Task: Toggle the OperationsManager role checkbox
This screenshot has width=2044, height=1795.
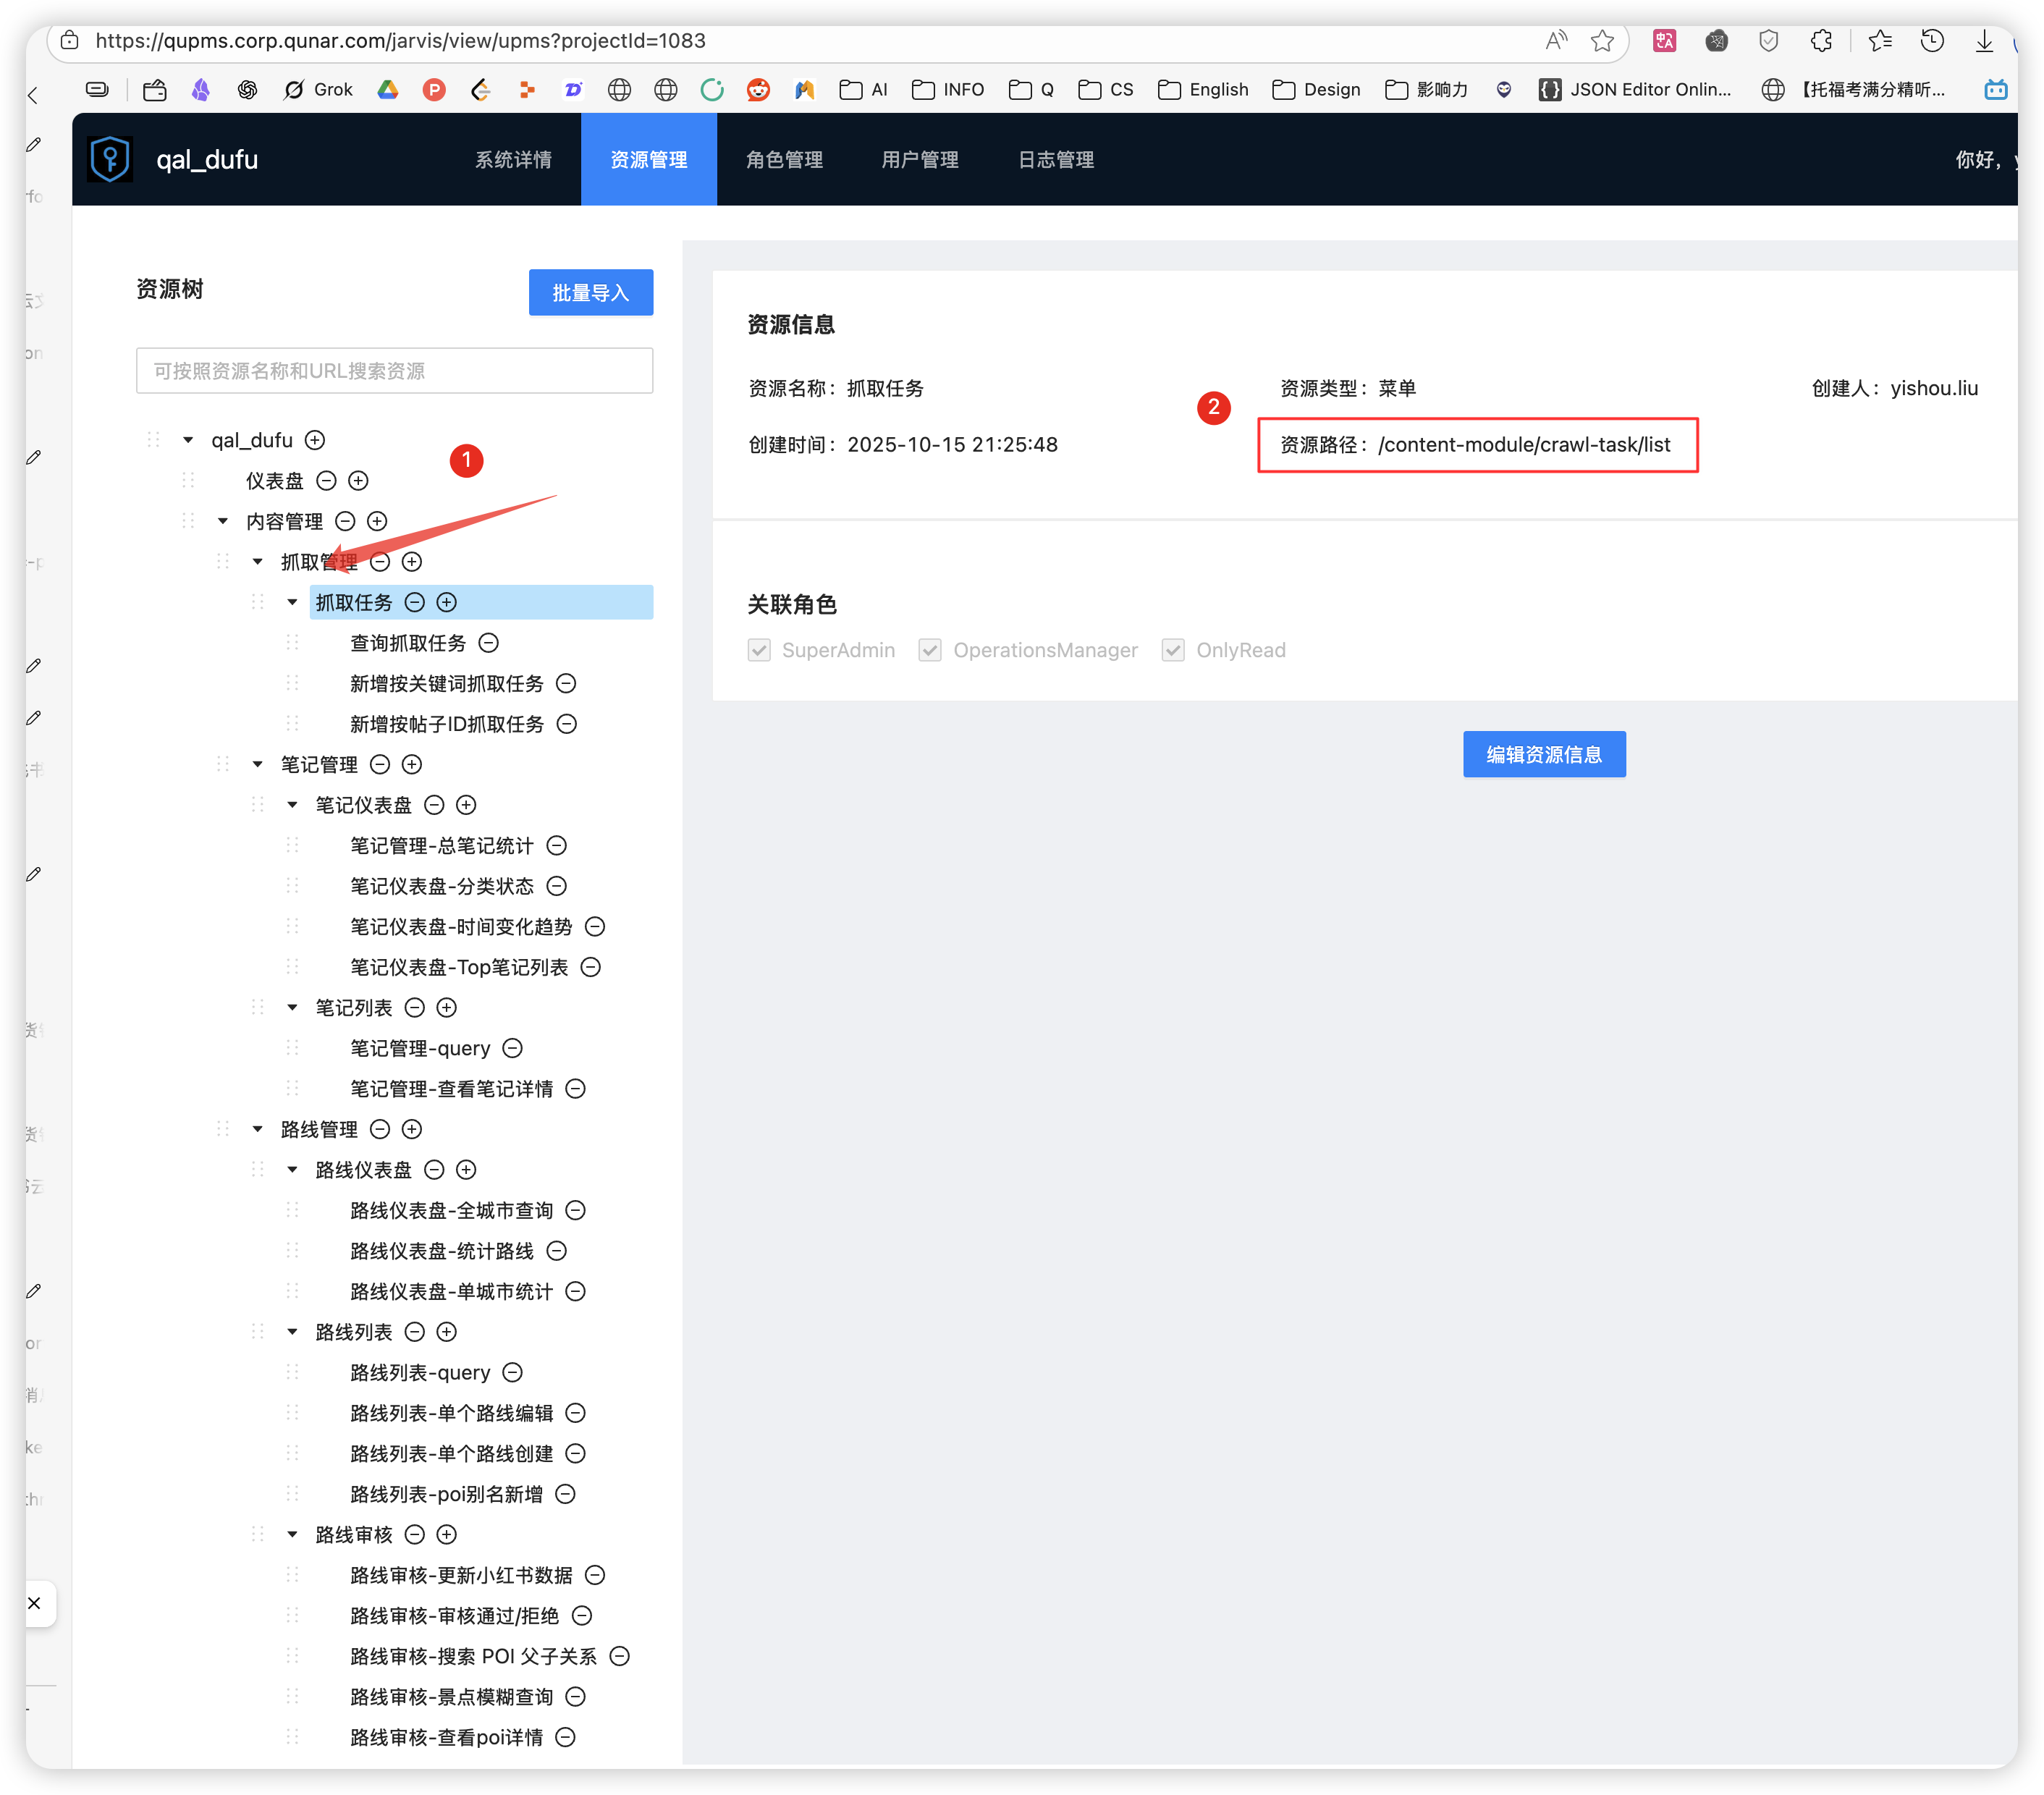Action: coord(930,650)
